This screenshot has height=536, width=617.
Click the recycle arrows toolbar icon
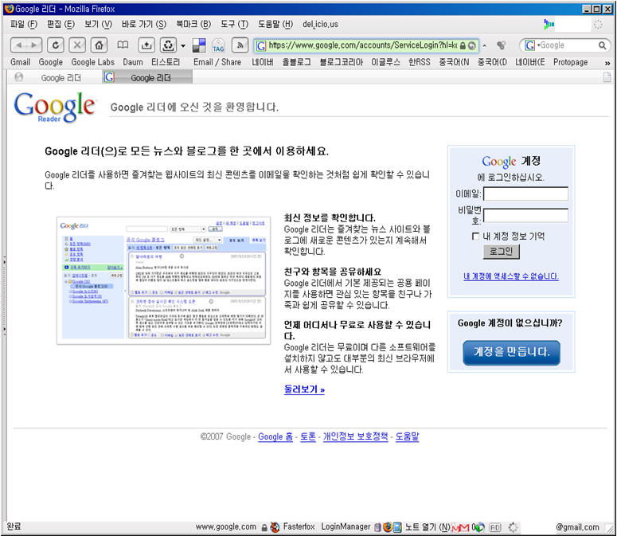click(168, 45)
